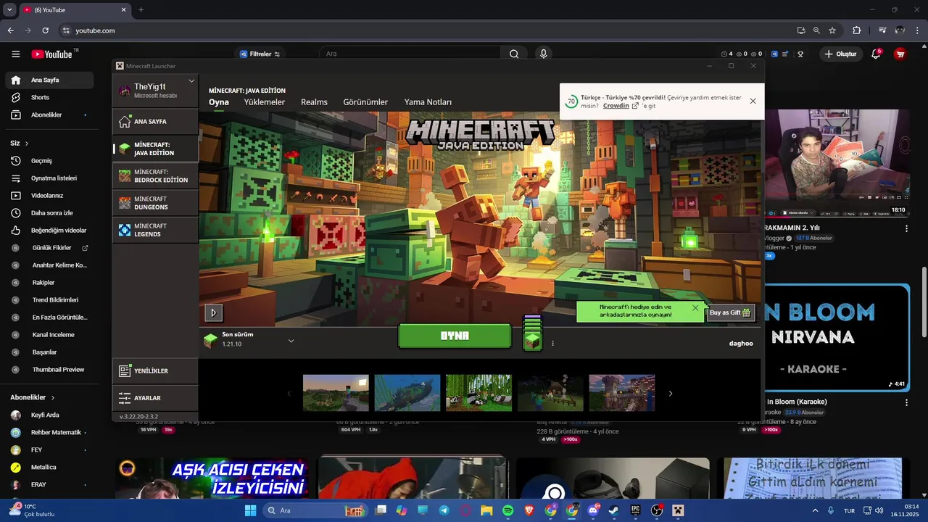Expand the Son sürüm version selector
The width and height of the screenshot is (928, 522).
291,340
